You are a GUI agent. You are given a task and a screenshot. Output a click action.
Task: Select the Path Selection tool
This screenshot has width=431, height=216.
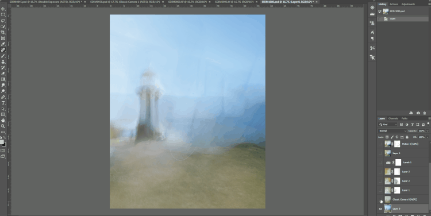pos(3,109)
